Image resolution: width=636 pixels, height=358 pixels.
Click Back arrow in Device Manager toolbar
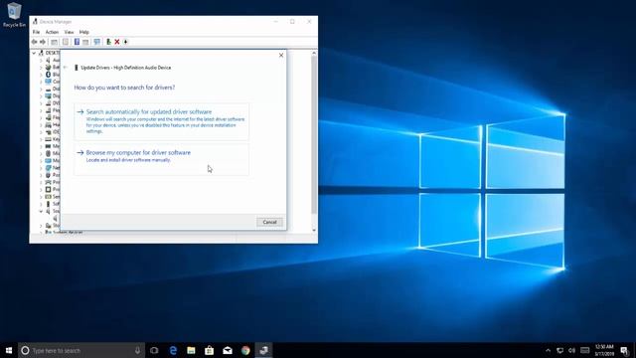(35, 42)
